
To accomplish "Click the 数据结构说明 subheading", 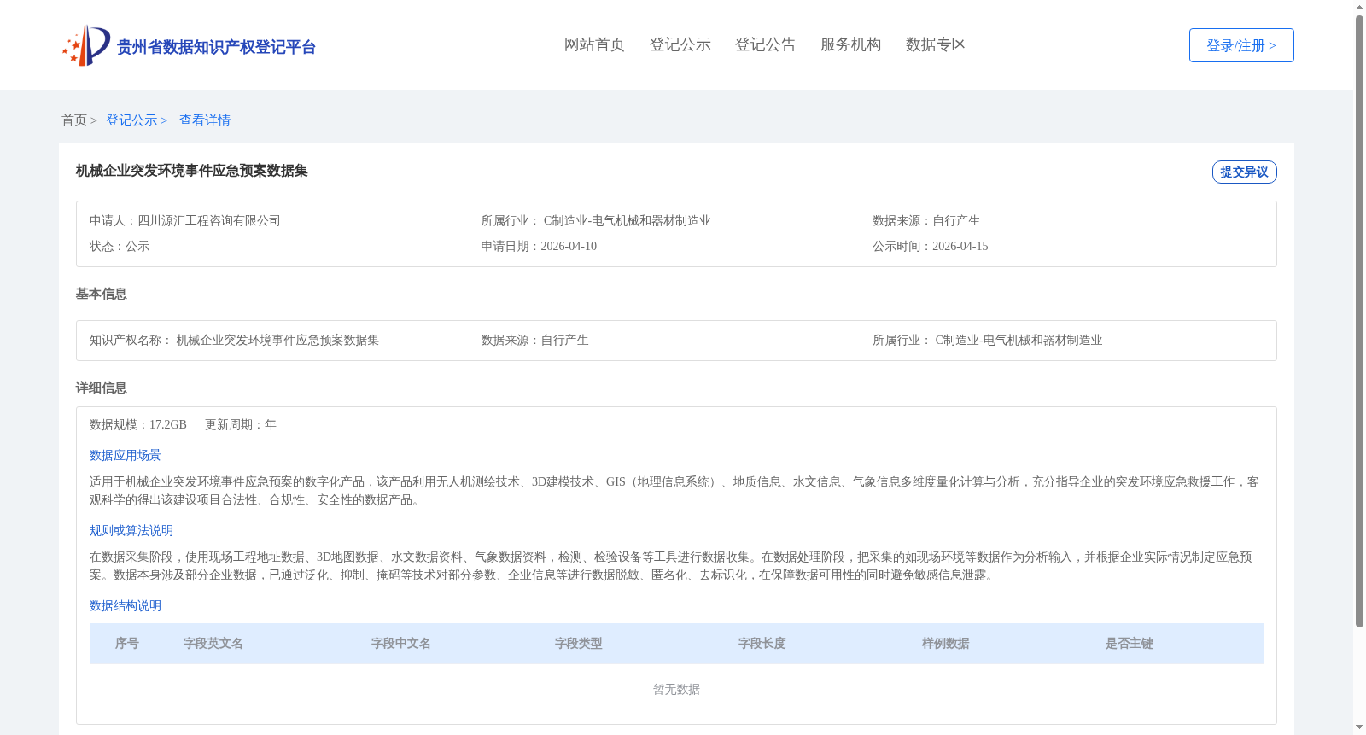I will tap(126, 605).
